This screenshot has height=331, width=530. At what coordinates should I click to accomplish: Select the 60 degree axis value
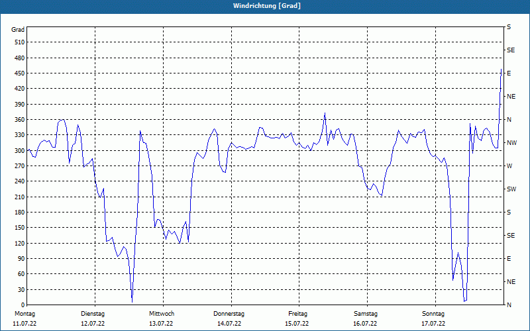[21, 274]
